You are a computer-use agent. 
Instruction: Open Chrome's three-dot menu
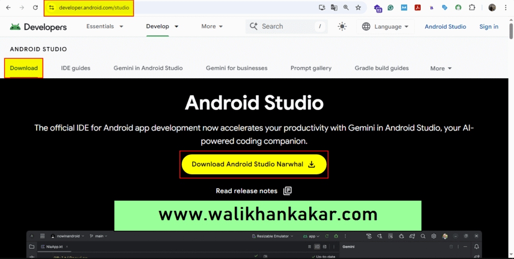point(505,8)
